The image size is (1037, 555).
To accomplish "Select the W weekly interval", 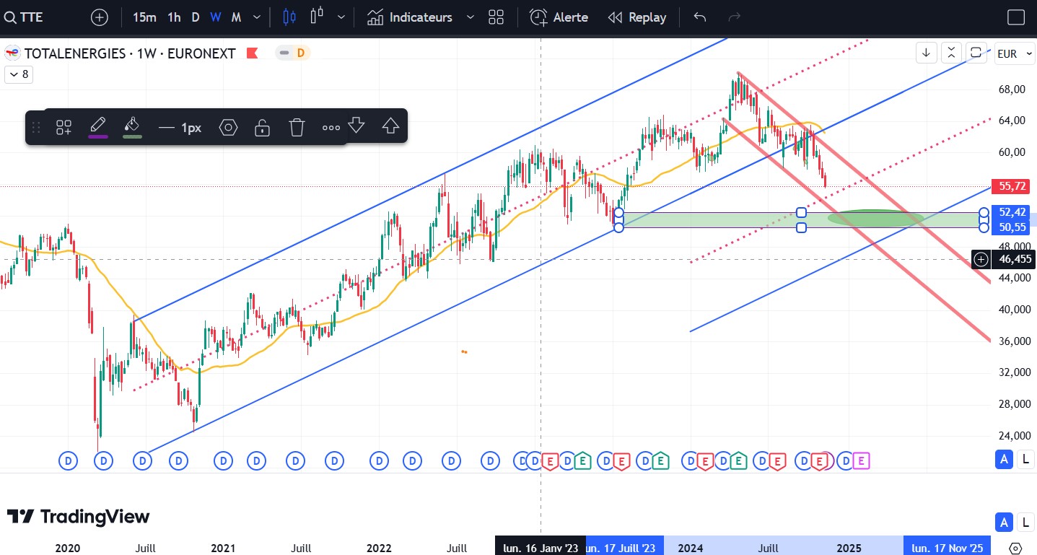I will pyautogui.click(x=216, y=17).
